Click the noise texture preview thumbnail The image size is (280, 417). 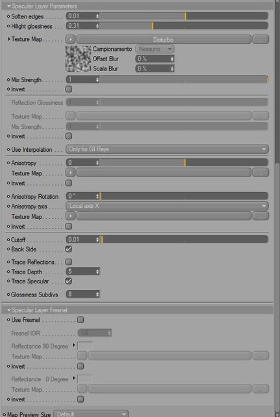[x=78, y=59]
